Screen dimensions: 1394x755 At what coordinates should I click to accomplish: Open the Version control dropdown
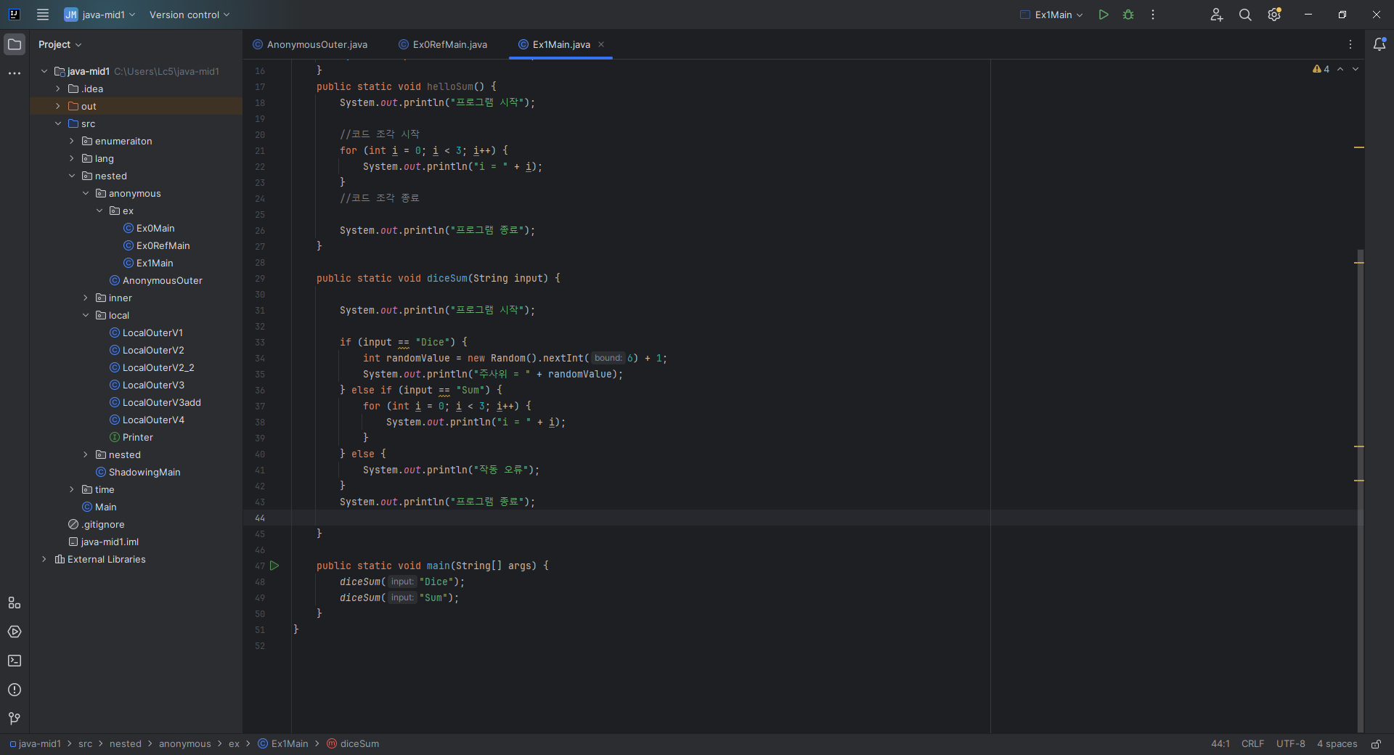coord(189,15)
